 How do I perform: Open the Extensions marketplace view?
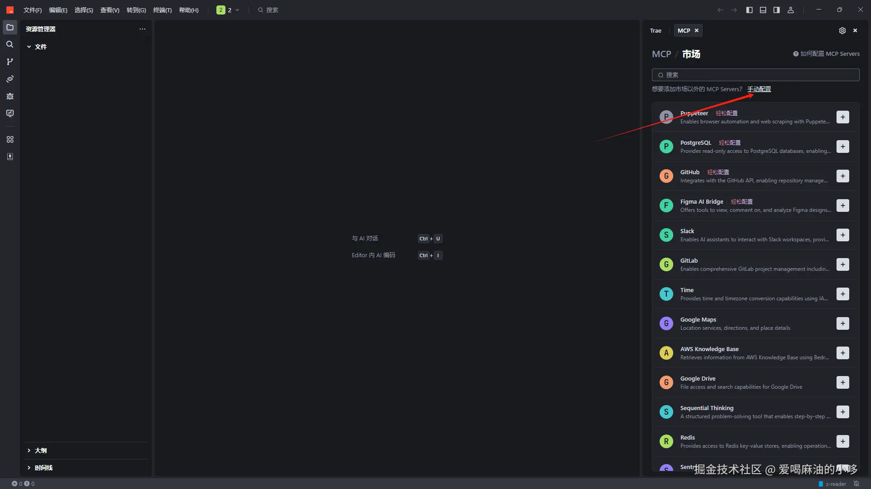(10, 139)
